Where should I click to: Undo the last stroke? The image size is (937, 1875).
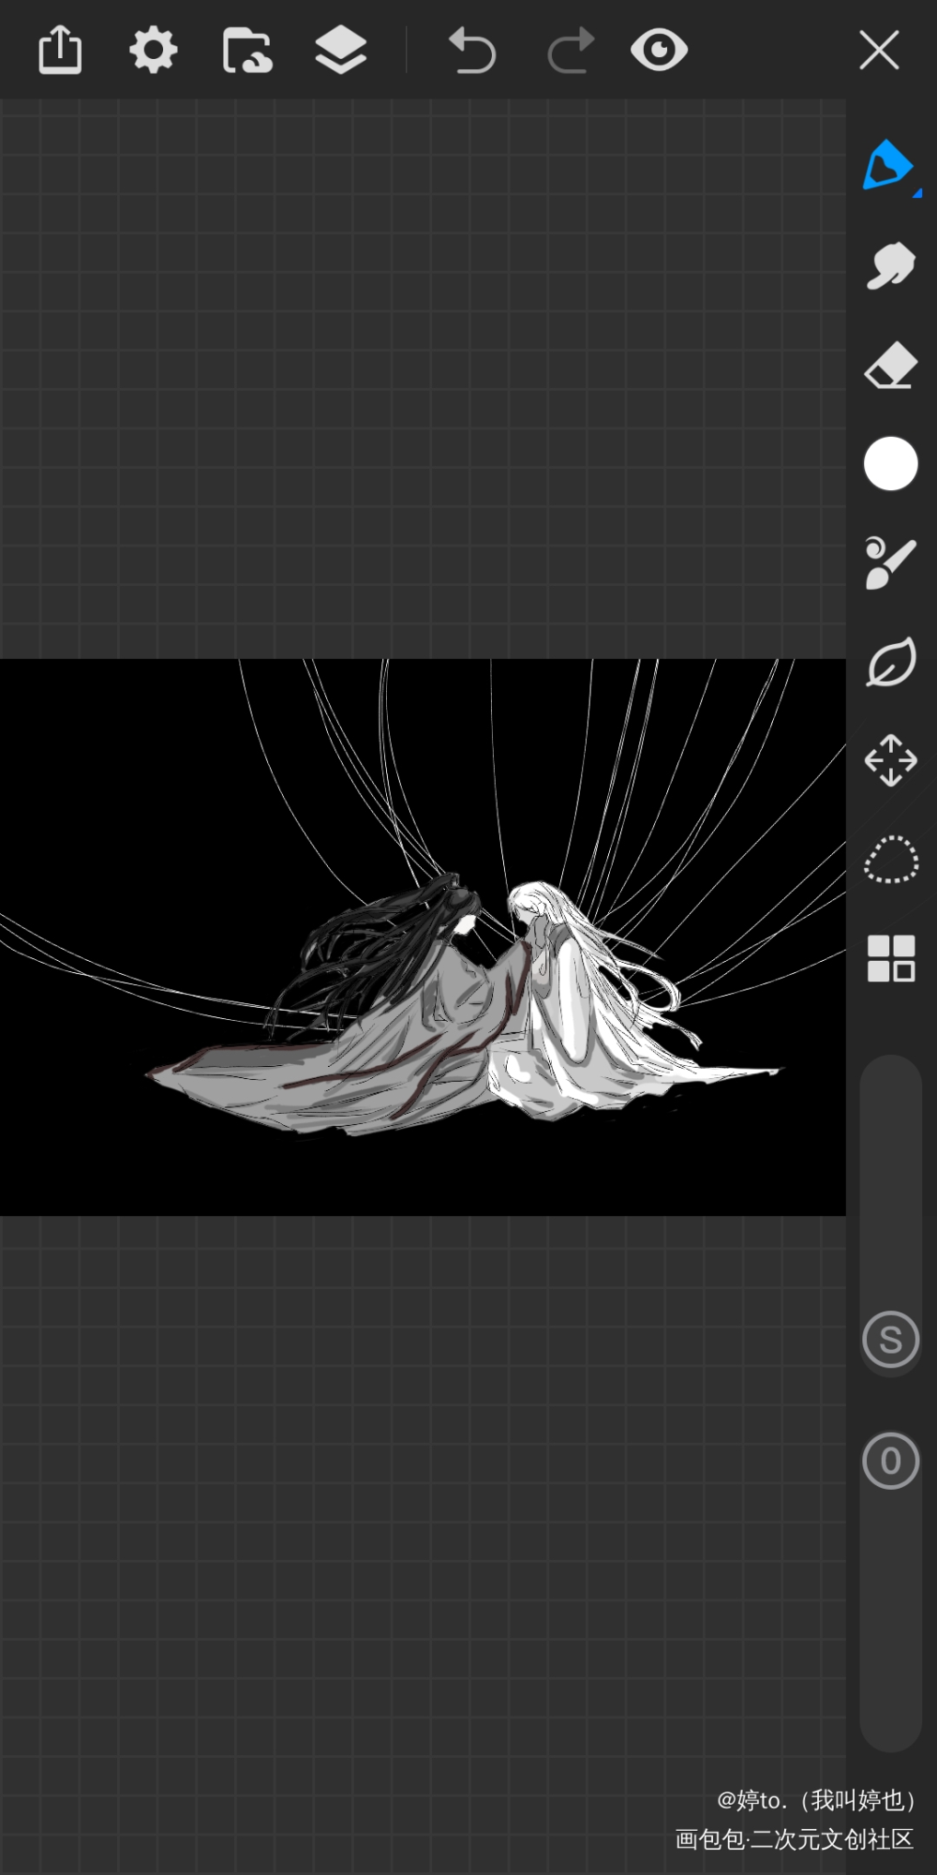[x=471, y=50]
